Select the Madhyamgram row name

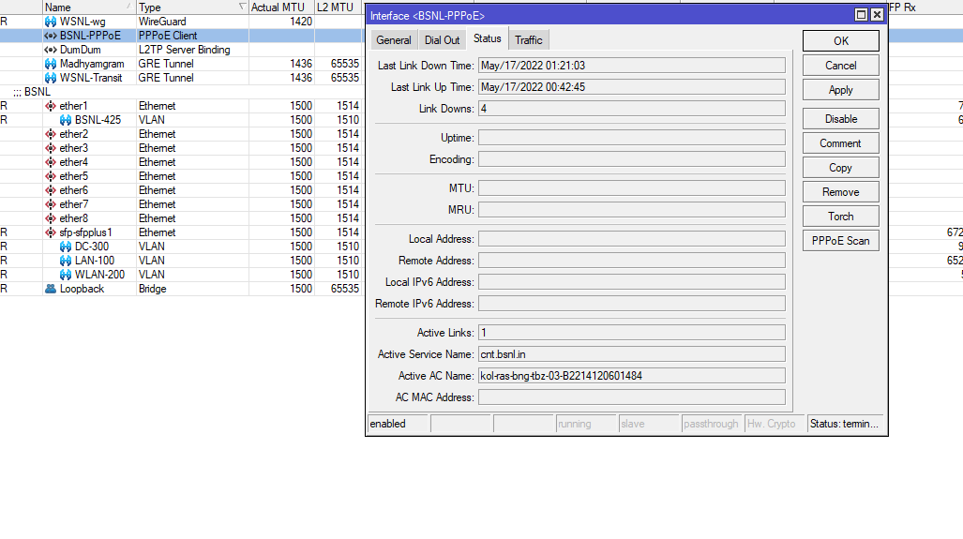92,64
